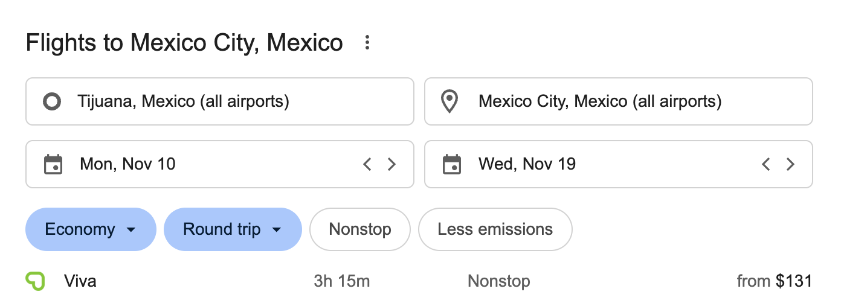This screenshot has height=303, width=841.
Task: Go to previous return date
Action: 765,164
